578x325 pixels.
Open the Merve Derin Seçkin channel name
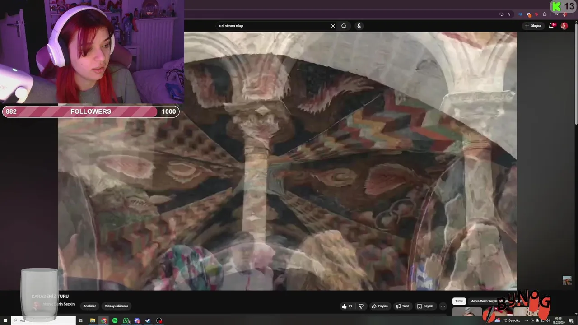pos(59,304)
